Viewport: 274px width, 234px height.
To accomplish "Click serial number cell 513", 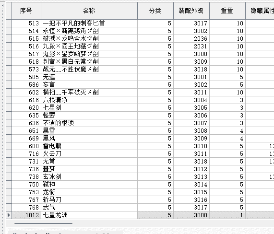I will pos(26,23).
